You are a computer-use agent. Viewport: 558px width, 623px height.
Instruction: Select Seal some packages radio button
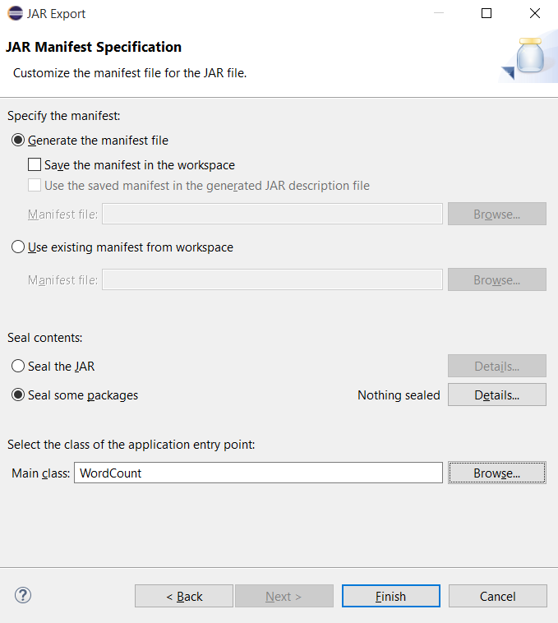pos(18,395)
